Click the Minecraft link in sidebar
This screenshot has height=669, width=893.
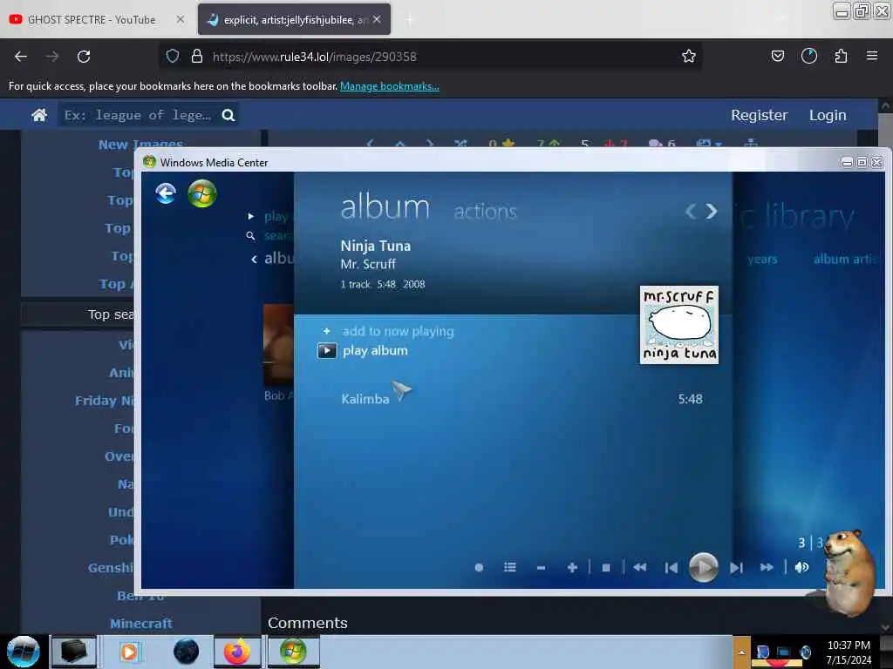(141, 624)
